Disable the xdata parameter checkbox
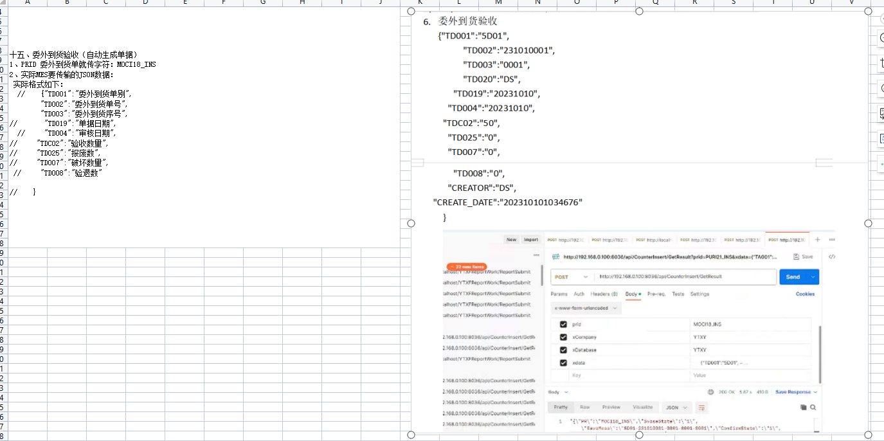This screenshot has height=441, width=884. pyautogui.click(x=564, y=363)
